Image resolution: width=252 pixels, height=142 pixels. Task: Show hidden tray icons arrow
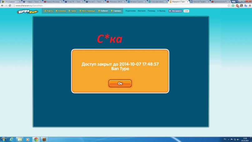click(229, 139)
